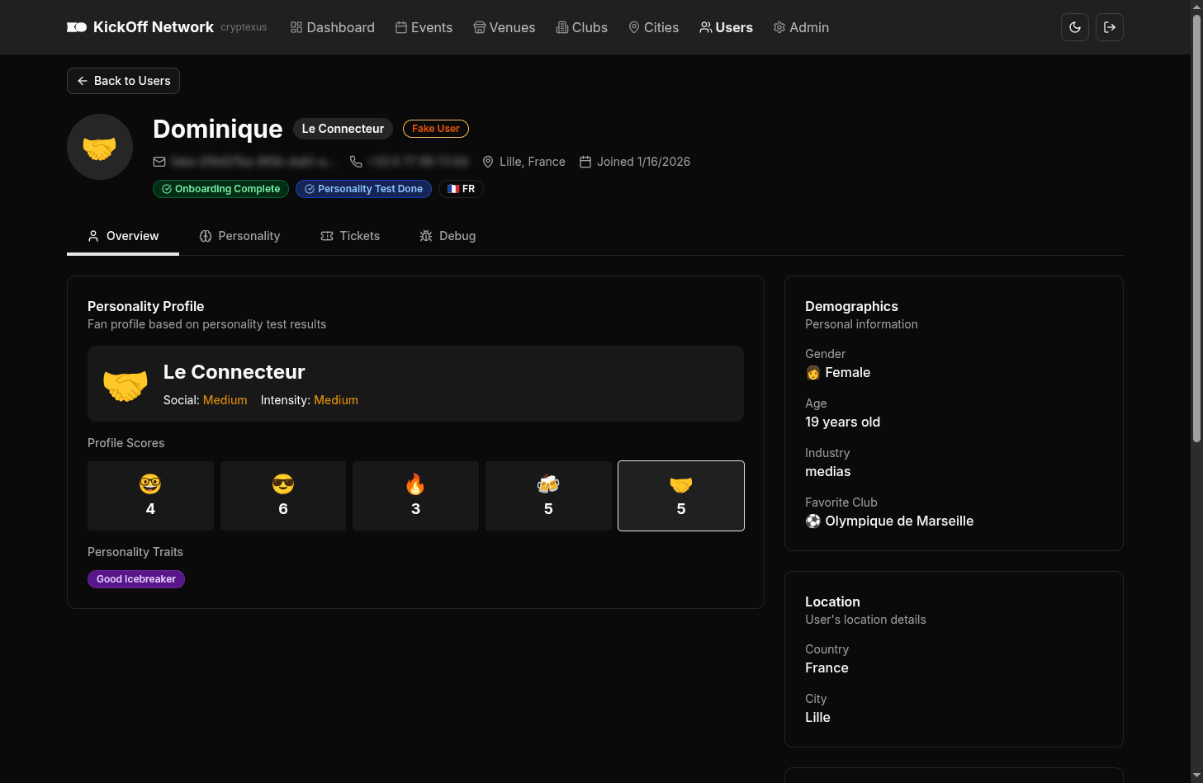Go to the Events page
1203x783 pixels.
pyautogui.click(x=424, y=27)
